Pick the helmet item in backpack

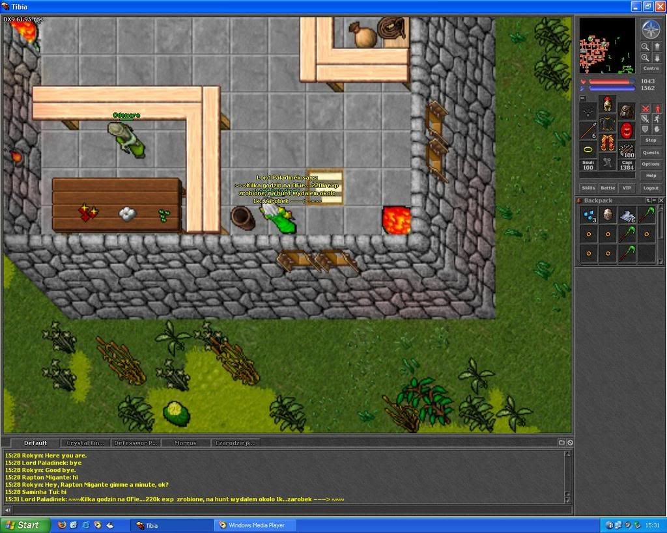tap(608, 215)
